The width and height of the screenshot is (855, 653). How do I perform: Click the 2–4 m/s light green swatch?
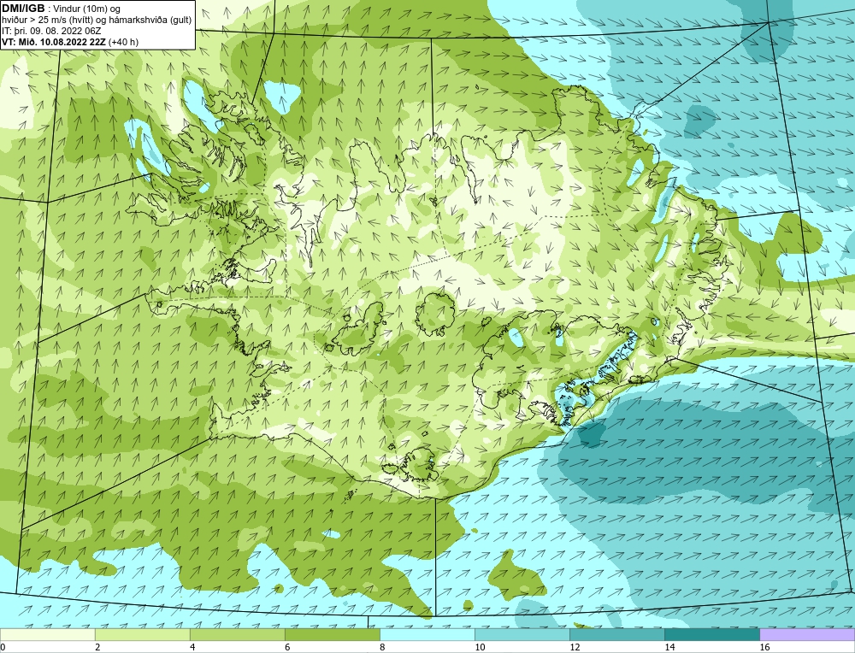[142, 634]
